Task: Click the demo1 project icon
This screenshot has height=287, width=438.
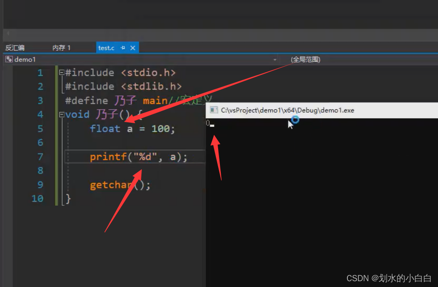Action: 9,59
